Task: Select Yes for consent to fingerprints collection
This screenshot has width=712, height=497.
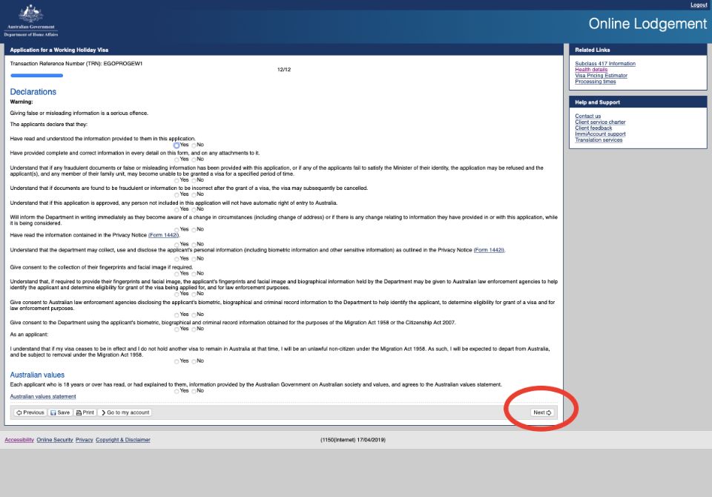Action: click(177, 274)
